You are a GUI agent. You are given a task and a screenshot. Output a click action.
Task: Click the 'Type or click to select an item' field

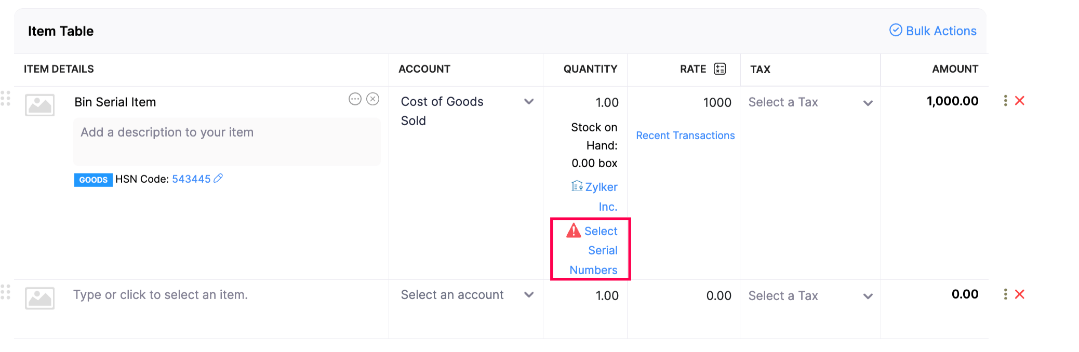[x=161, y=295]
